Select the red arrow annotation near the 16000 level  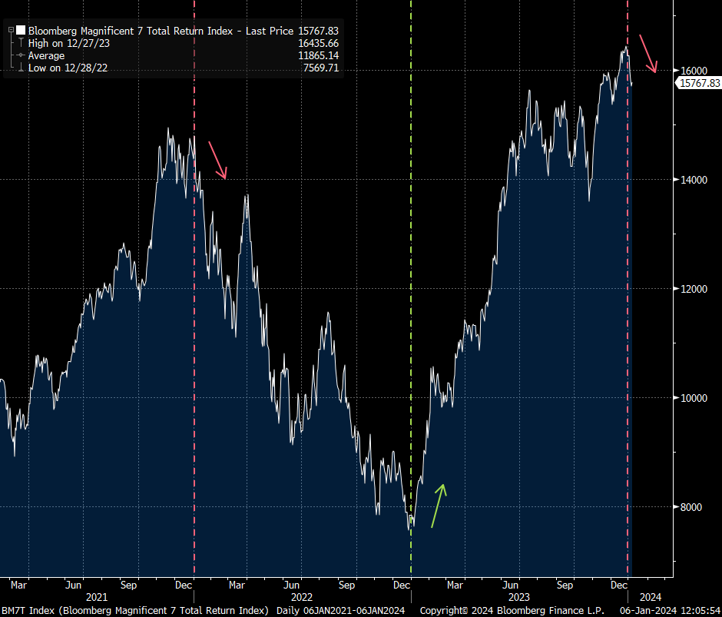point(648,54)
